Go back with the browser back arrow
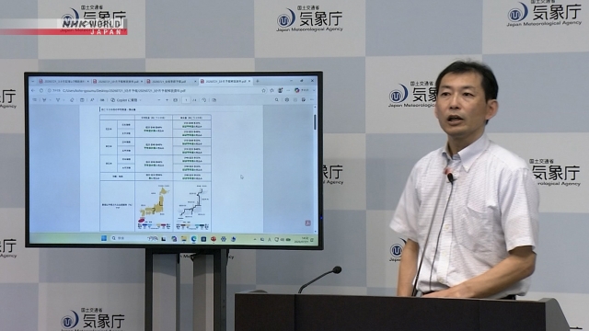This screenshot has width=589, height=331. coord(33,90)
